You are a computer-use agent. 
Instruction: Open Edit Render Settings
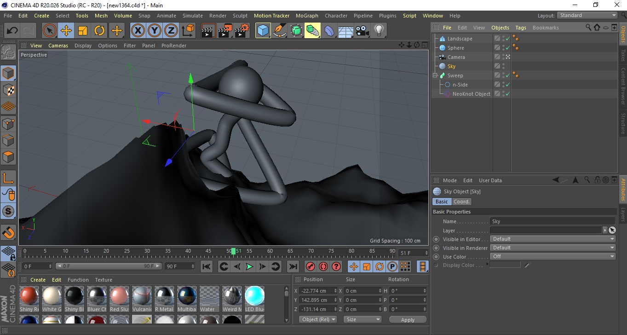point(242,31)
